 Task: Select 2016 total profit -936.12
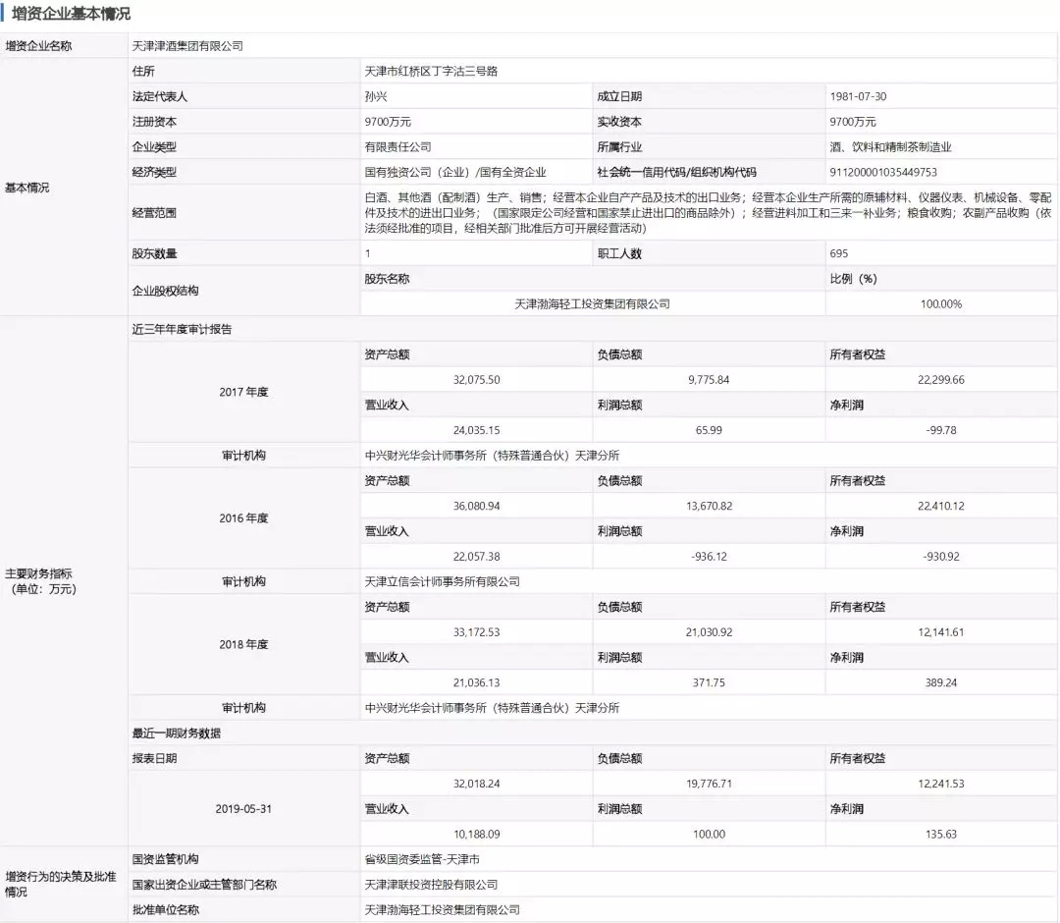(x=709, y=557)
